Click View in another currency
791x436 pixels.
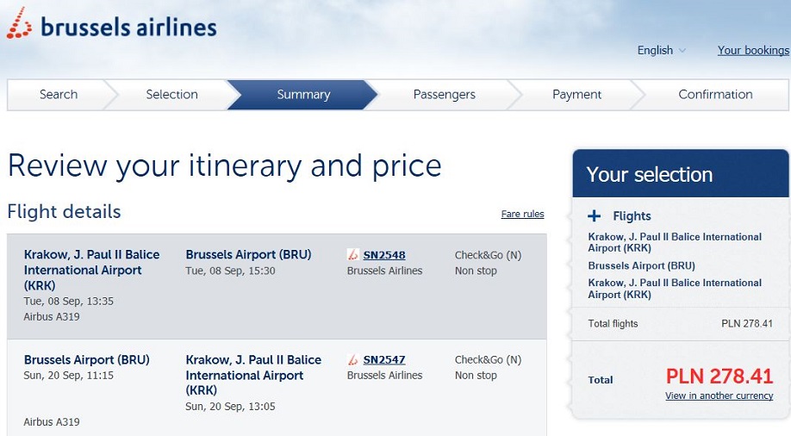click(x=719, y=396)
